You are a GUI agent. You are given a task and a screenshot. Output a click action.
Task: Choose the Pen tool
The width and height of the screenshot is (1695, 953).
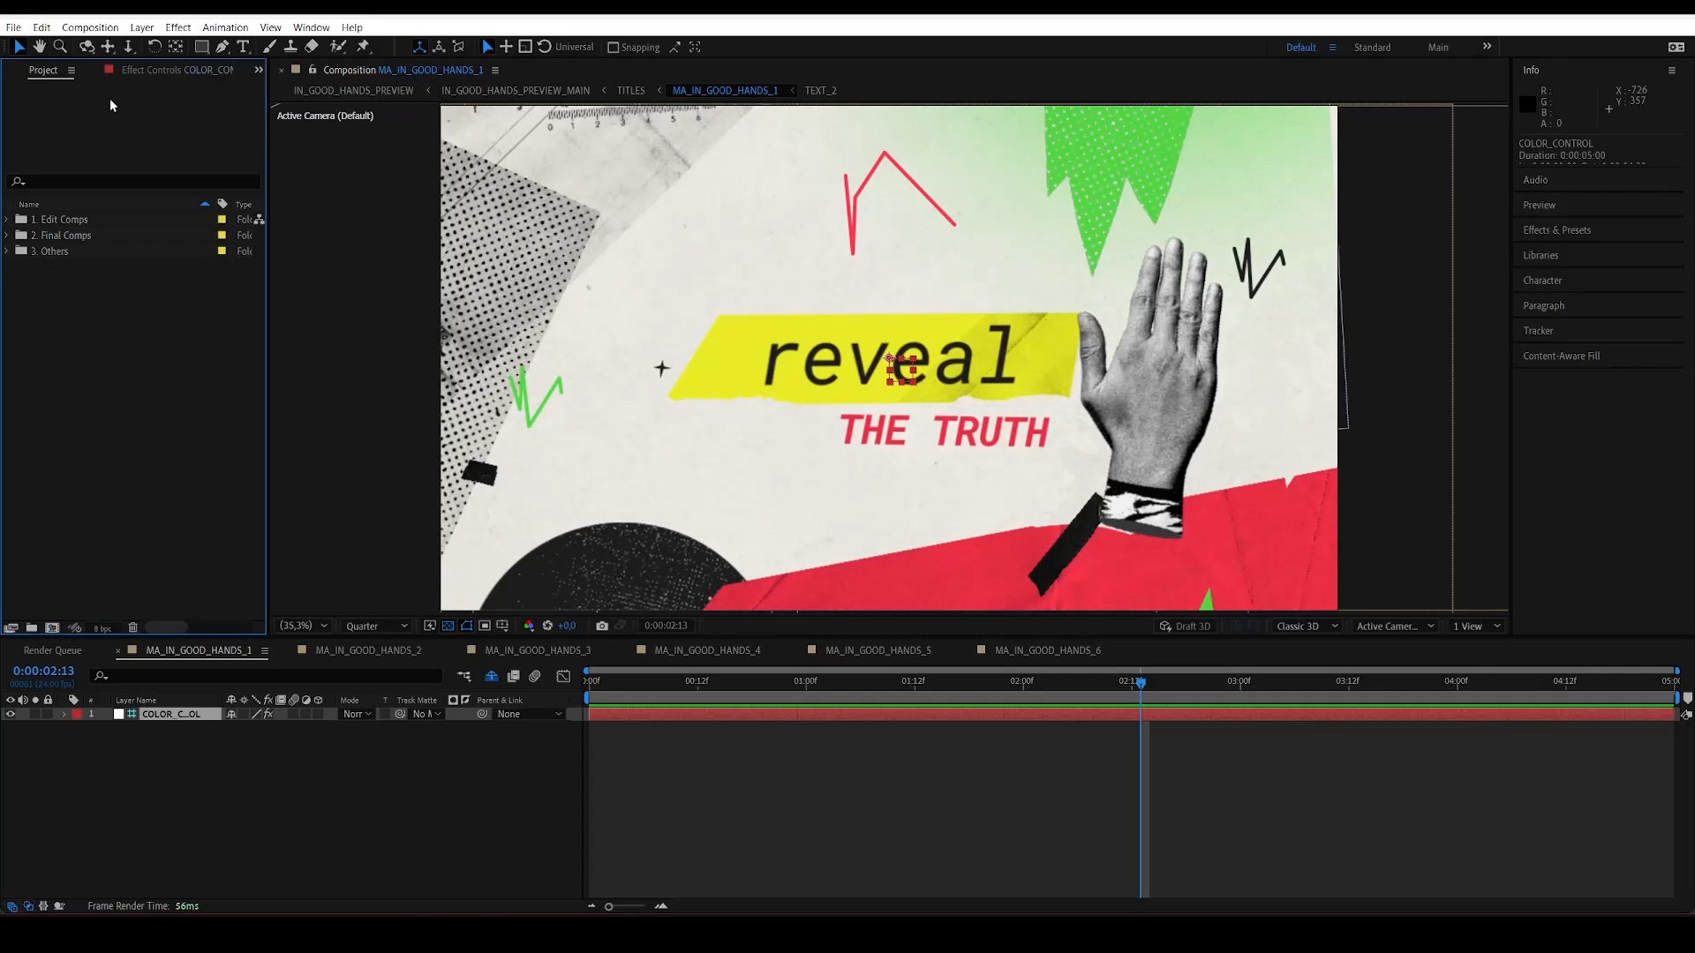[x=222, y=47]
